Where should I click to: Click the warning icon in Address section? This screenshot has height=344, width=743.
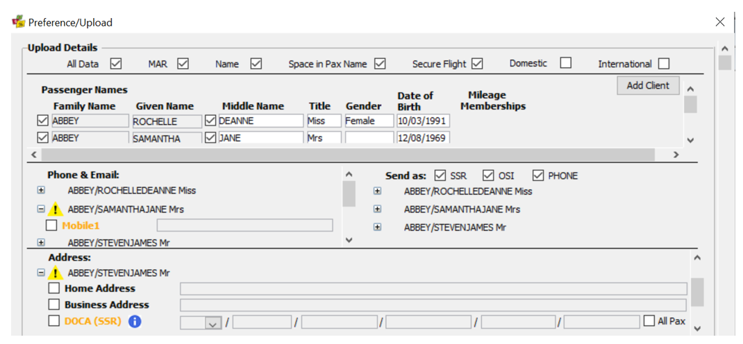pyautogui.click(x=56, y=273)
